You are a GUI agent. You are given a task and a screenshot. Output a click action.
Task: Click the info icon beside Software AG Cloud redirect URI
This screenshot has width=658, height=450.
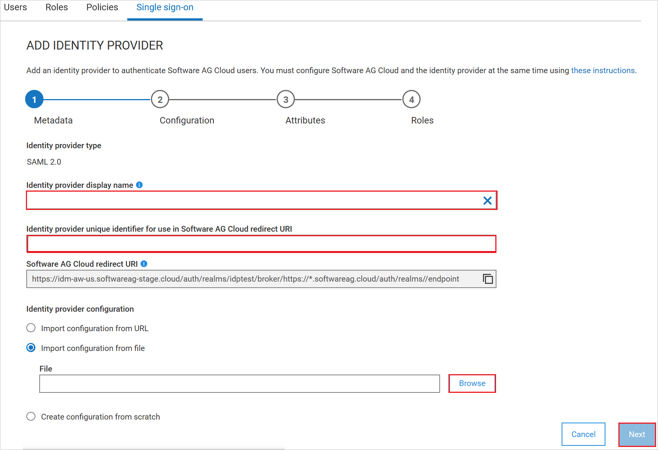point(144,263)
